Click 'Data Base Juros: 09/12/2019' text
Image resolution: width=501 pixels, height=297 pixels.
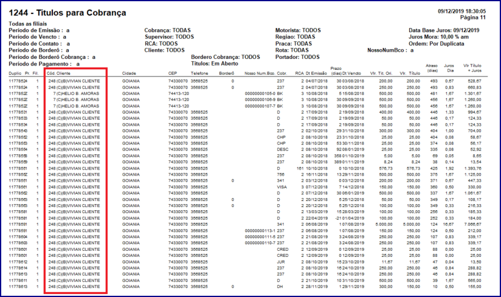[x=444, y=30]
